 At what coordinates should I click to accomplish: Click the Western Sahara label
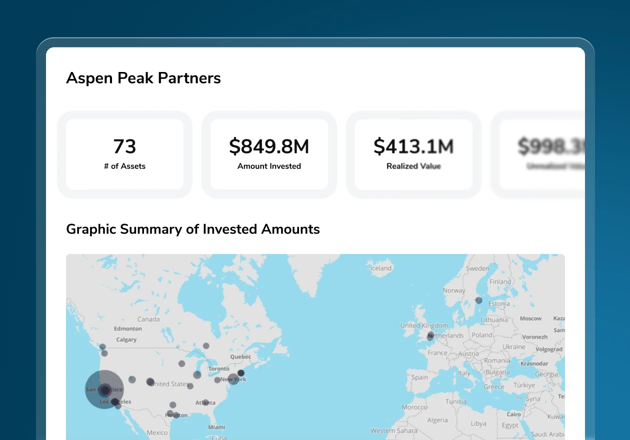[393, 430]
